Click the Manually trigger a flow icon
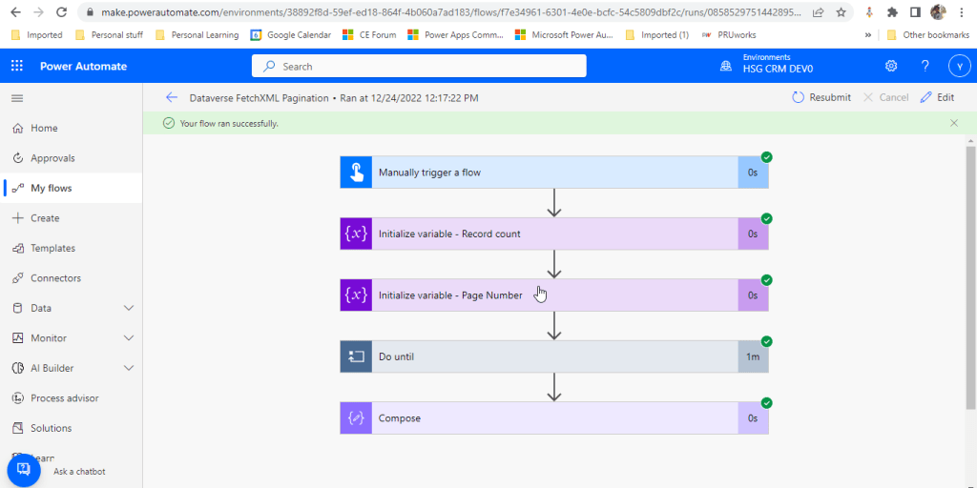This screenshot has width=977, height=488. click(356, 173)
